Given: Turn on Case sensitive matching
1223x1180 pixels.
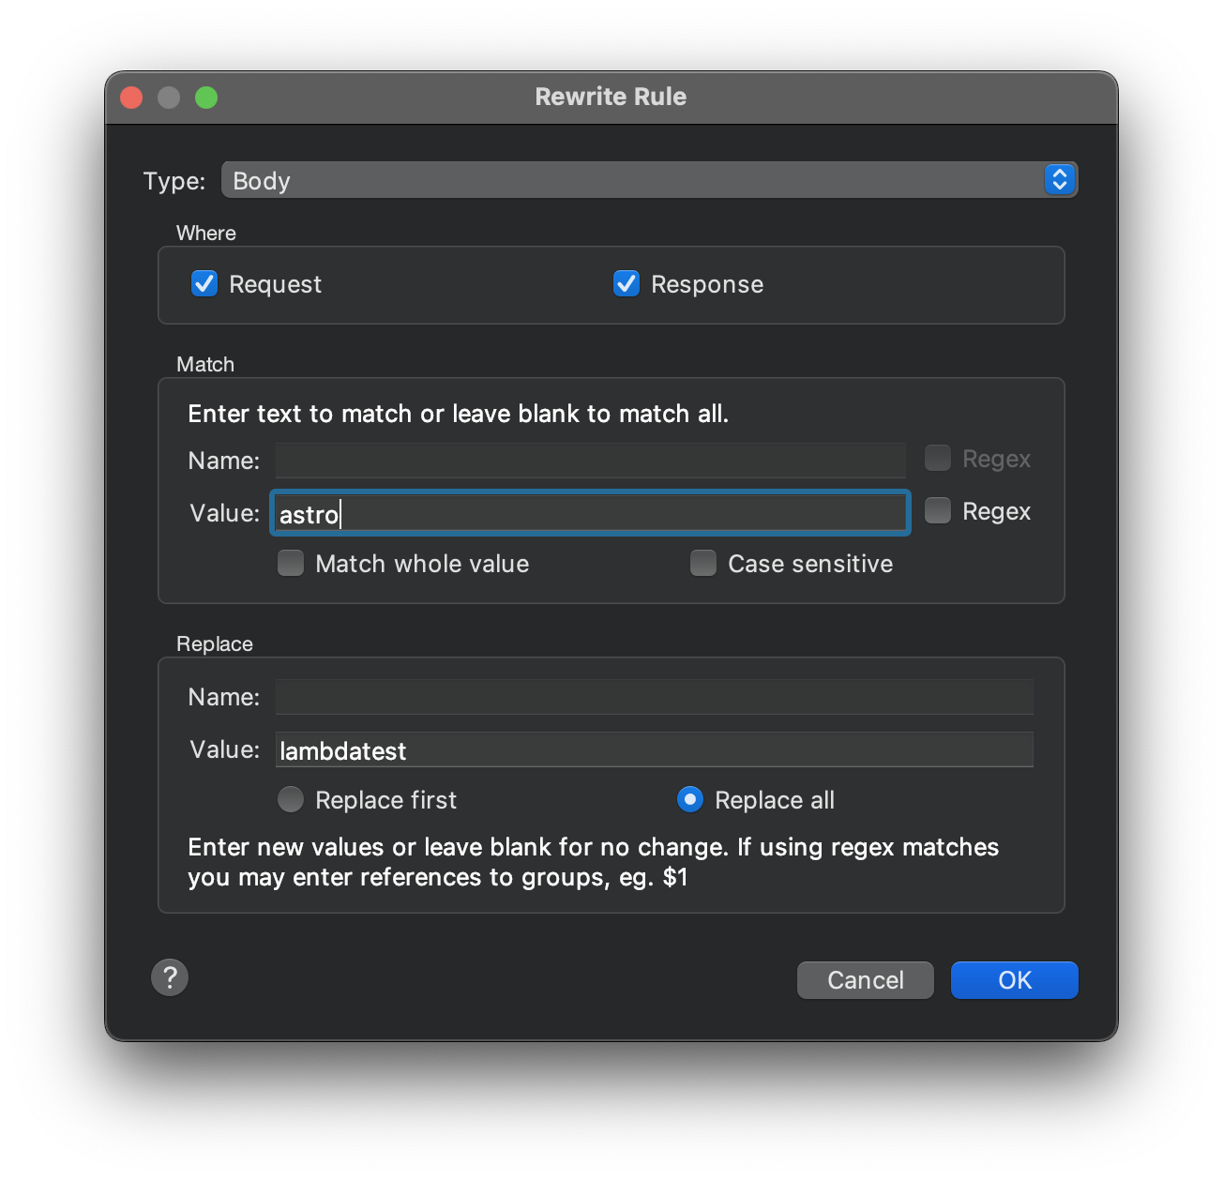Looking at the screenshot, I should coord(703,564).
